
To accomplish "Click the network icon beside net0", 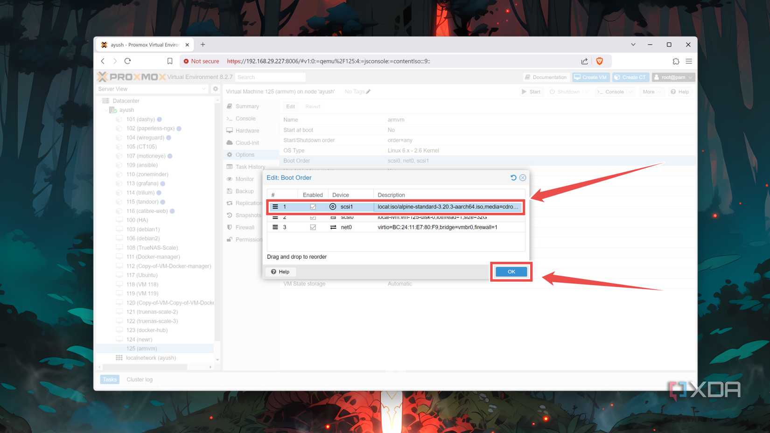I will (x=333, y=227).
